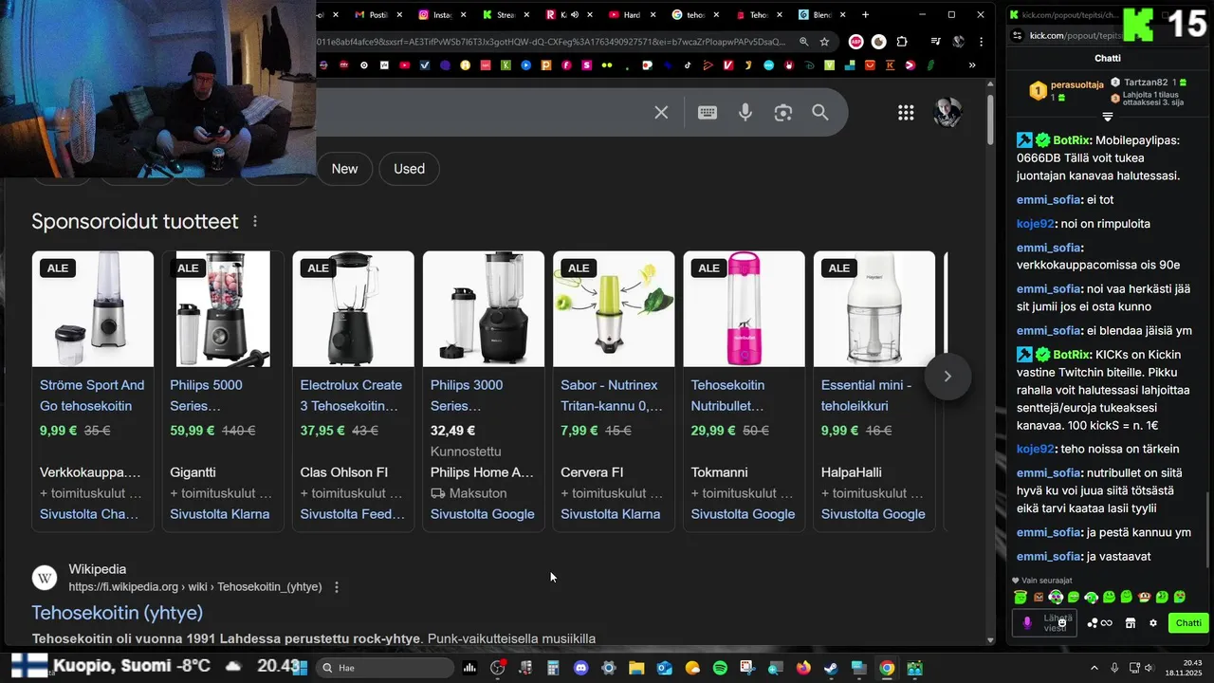The width and height of the screenshot is (1214, 683).
Task: Open the Google apps grid
Action: point(906,113)
